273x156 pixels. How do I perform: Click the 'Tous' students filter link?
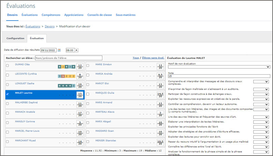(135, 58)
